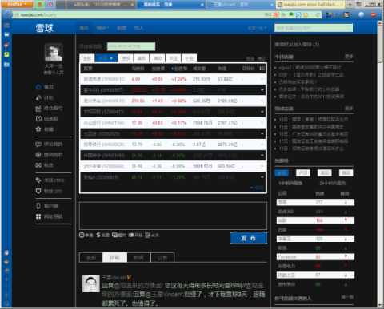384x309 pixels.
Task: Bookmark page with the star icon
Action: click(306, 14)
